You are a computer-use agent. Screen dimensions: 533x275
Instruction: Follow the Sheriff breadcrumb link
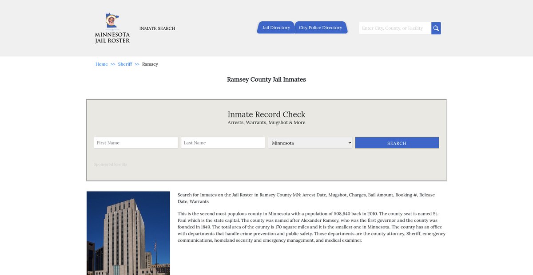pyautogui.click(x=125, y=64)
